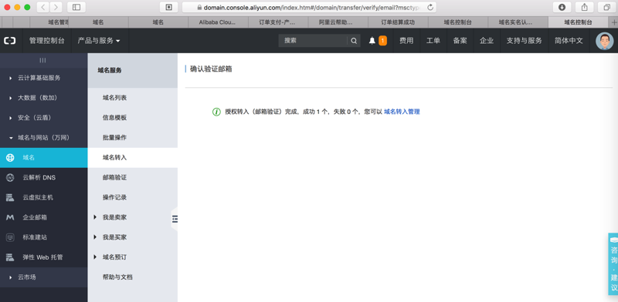Switch to the 订单支付 tab
618x302 pixels.
tap(278, 22)
